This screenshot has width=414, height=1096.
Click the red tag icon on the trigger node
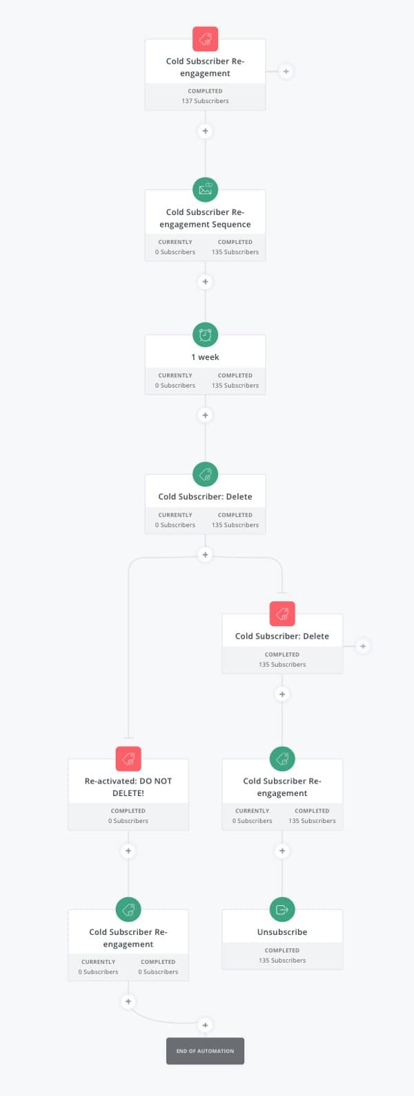click(x=205, y=39)
